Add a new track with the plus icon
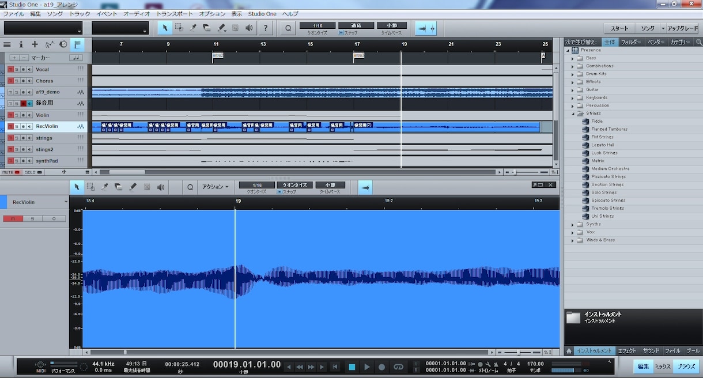Image resolution: width=703 pixels, height=378 pixels. (35, 44)
